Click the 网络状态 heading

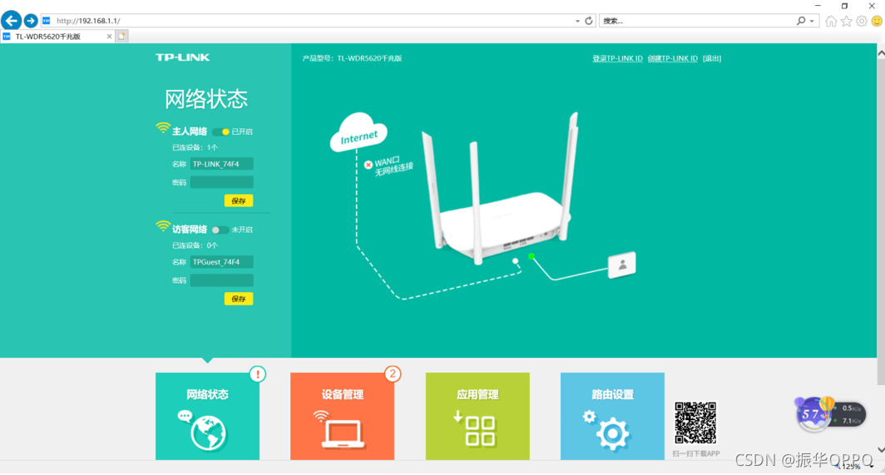click(x=206, y=99)
